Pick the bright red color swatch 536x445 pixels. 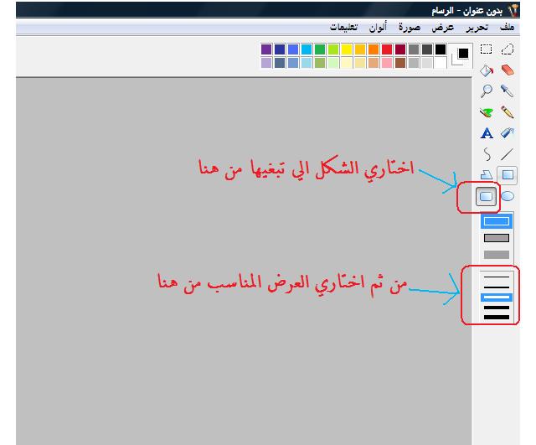coord(387,49)
